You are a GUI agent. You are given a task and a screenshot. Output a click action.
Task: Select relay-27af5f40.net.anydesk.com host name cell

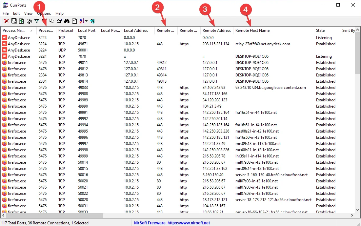[263, 44]
